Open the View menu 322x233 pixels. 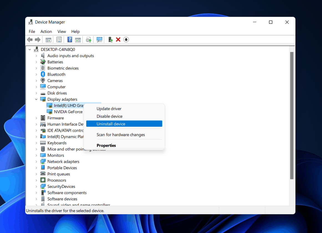tap(62, 32)
